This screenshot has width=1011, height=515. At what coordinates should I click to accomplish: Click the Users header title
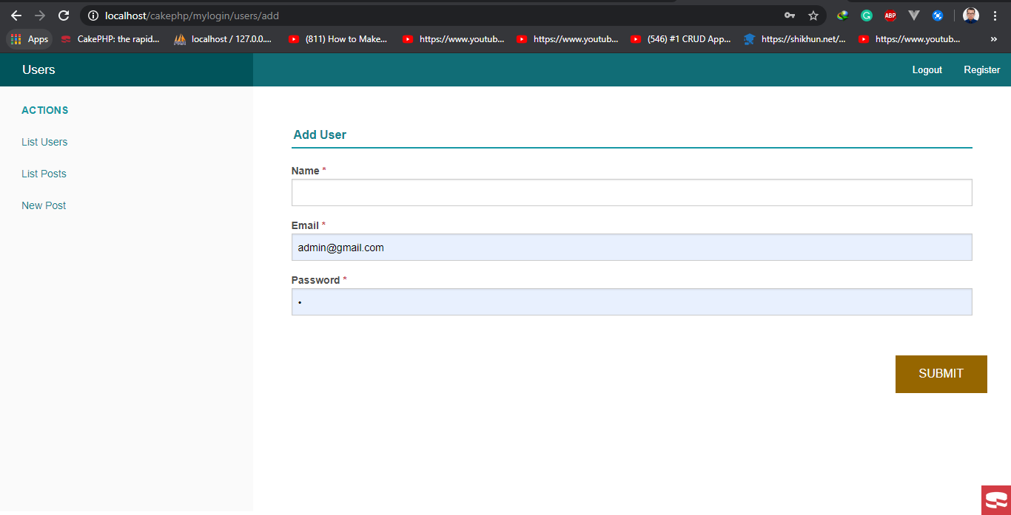38,69
